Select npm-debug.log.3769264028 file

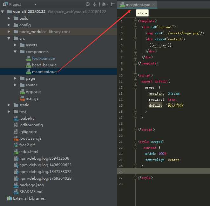click(45, 178)
